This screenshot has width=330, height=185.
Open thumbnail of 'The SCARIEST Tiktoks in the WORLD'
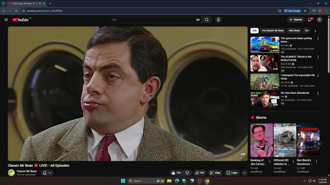click(x=265, y=63)
